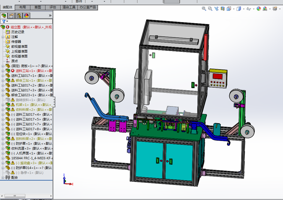This screenshot has width=283, height=200.
Task: Open the Display Style cube dropdown
Action: (243, 9)
